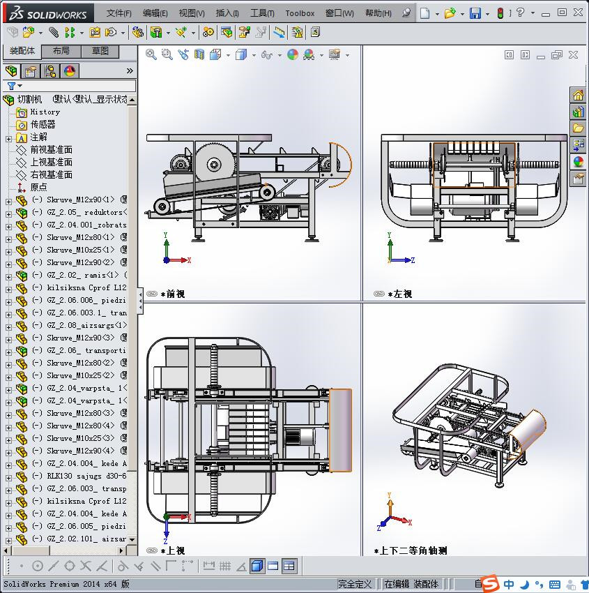Open the 工具(T) menu

click(x=262, y=13)
